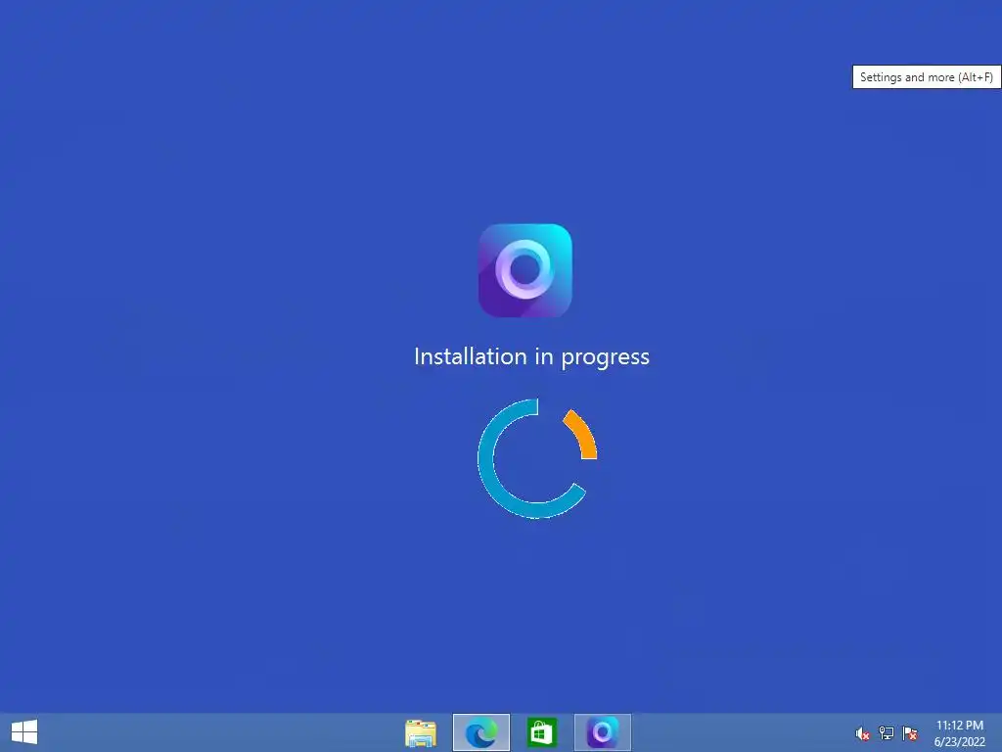Show the calendar via 11:12 PM clock

960,733
